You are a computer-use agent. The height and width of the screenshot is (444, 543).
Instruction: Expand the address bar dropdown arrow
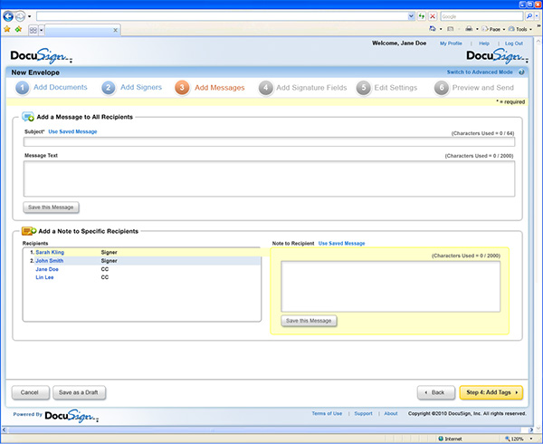(x=411, y=16)
